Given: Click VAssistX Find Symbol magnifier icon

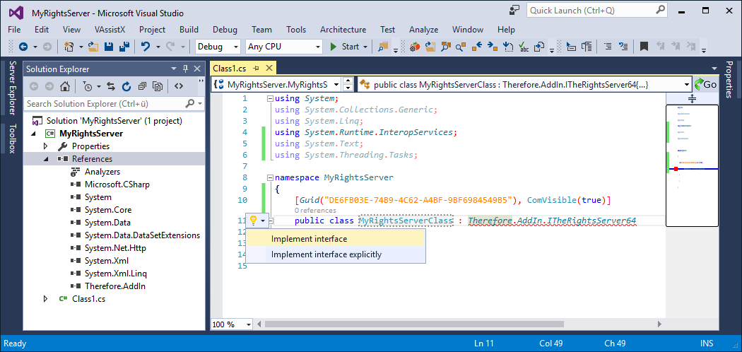Looking at the screenshot, I should click(x=461, y=47).
